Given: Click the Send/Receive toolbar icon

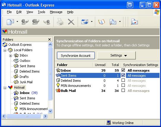Looking at the screenshot, I should click(x=85, y=22).
